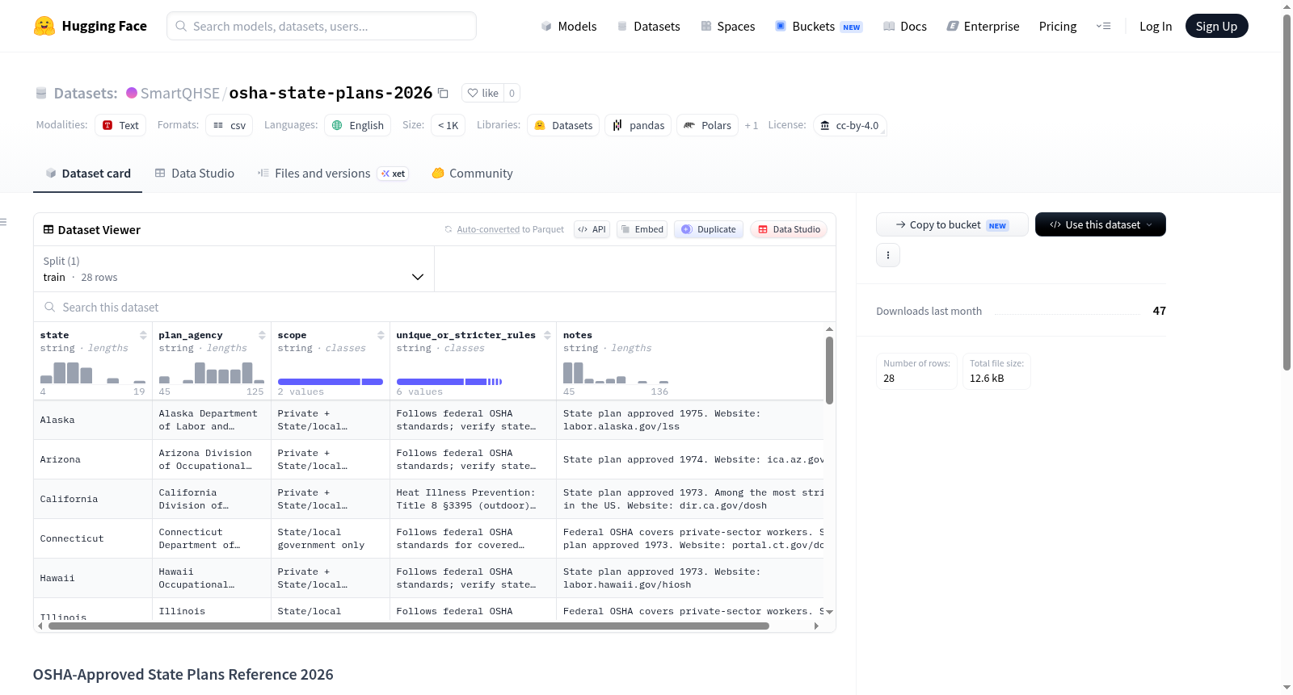Click the page vertical scrollbar
Viewport: 1293px width, 695px height.
tap(1287, 192)
